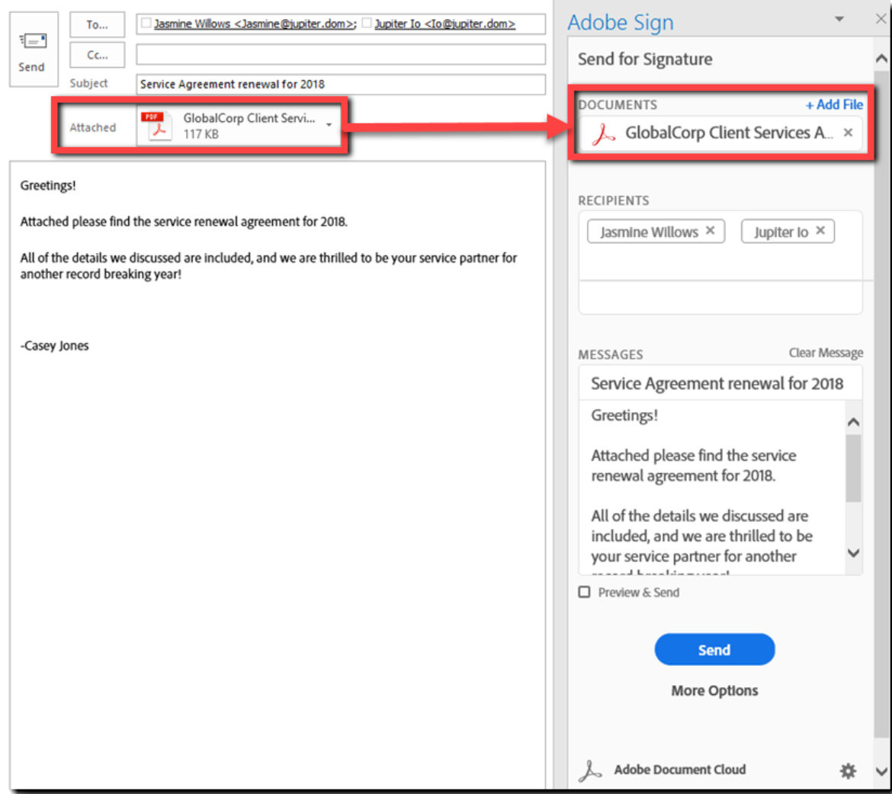The image size is (892, 794).
Task: Click the Jasmine Willows recipient chip
Action: click(x=656, y=232)
